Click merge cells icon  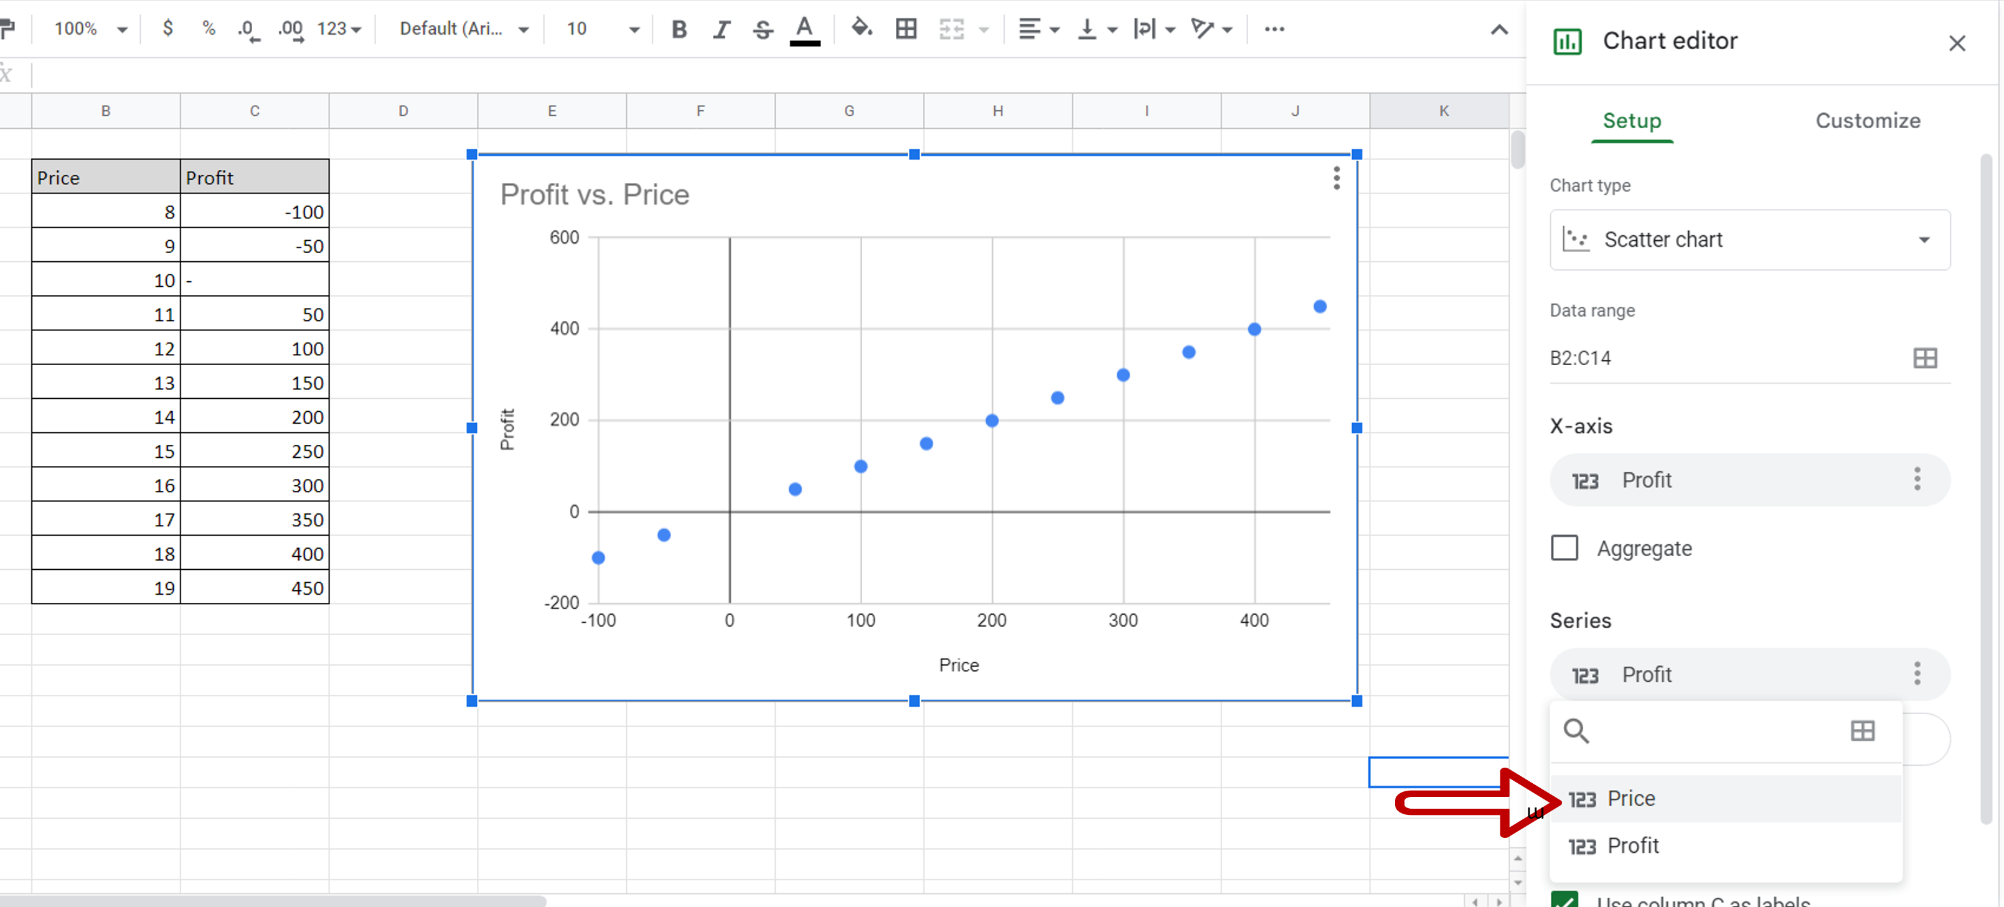951,29
